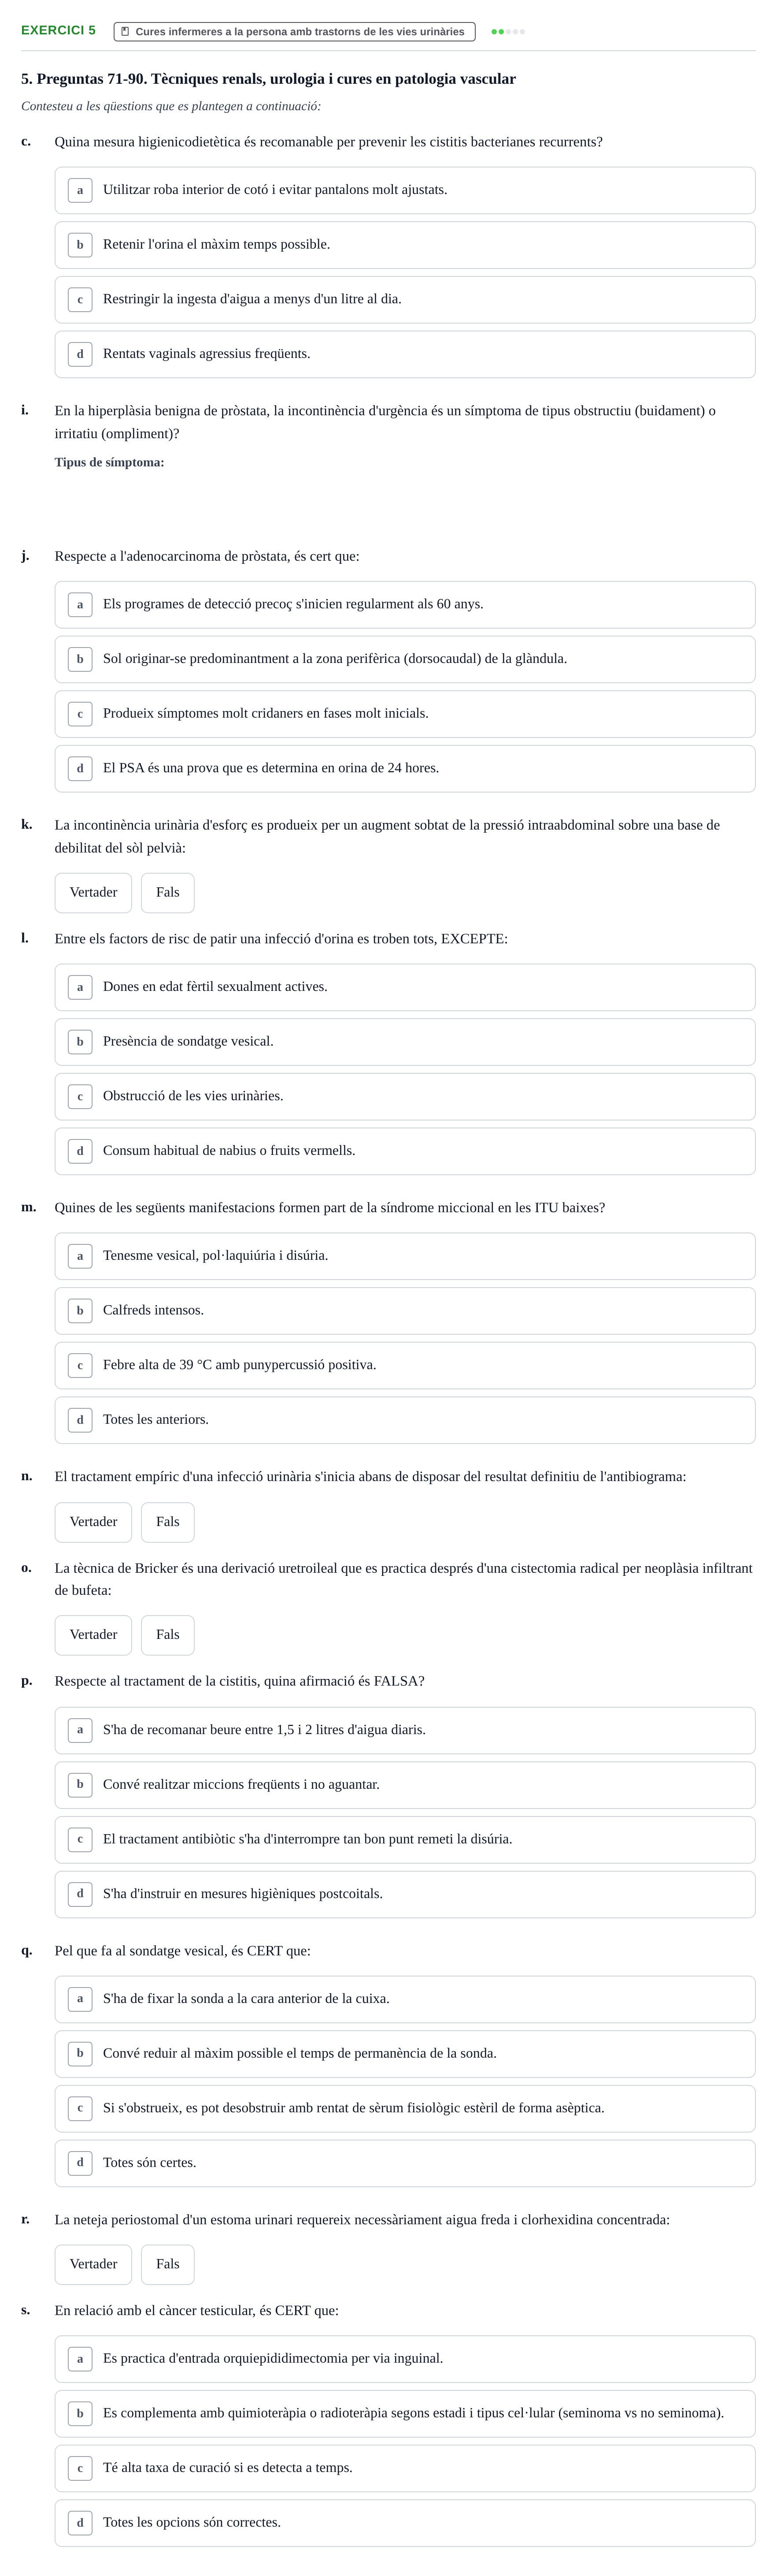Select 'Totes les opcions són correctes' for testicular cancer
The height and width of the screenshot is (2576, 777).
pos(404,2522)
